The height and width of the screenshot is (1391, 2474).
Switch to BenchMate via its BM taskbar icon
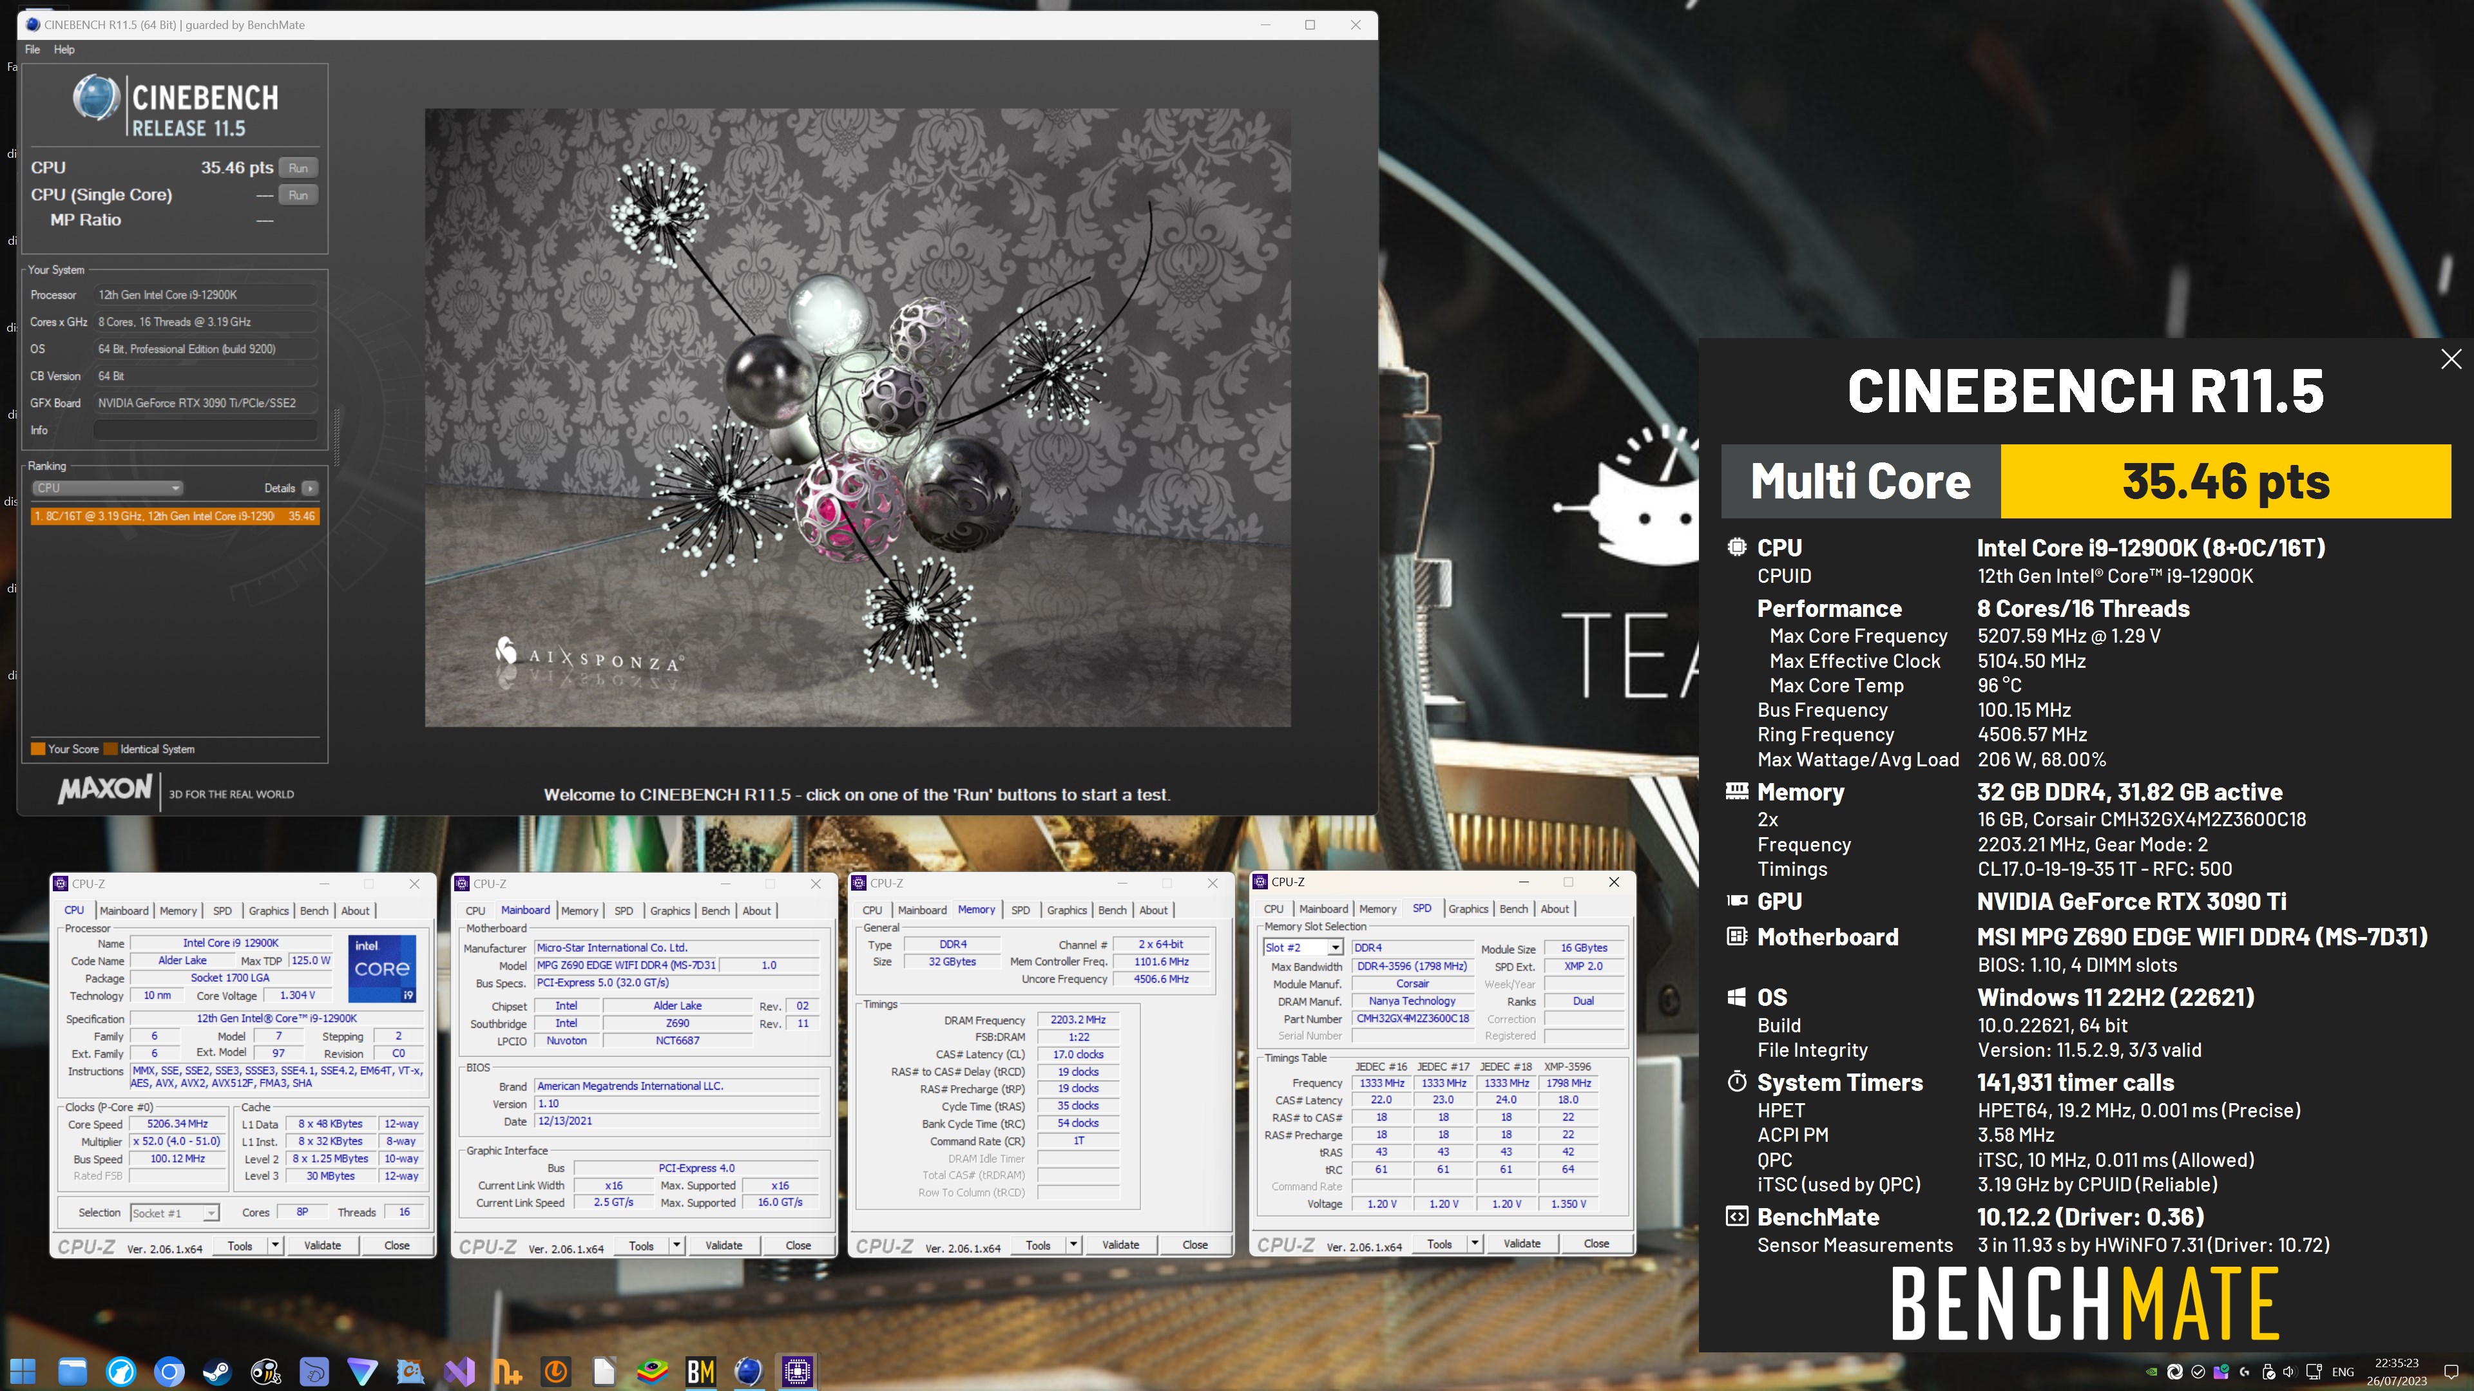701,1371
